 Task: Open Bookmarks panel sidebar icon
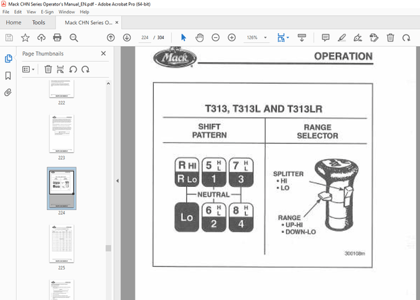point(8,76)
